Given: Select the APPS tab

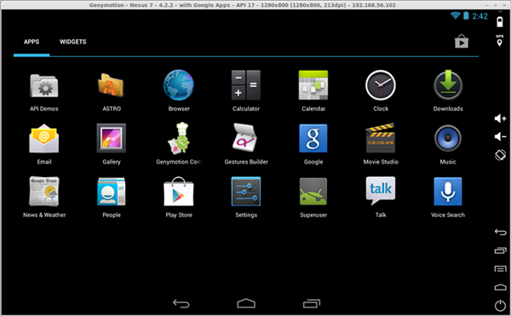Looking at the screenshot, I should pos(32,42).
